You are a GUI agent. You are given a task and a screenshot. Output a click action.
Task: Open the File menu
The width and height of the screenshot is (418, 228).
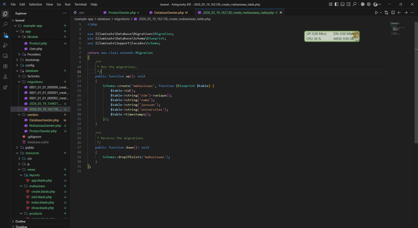13,4
